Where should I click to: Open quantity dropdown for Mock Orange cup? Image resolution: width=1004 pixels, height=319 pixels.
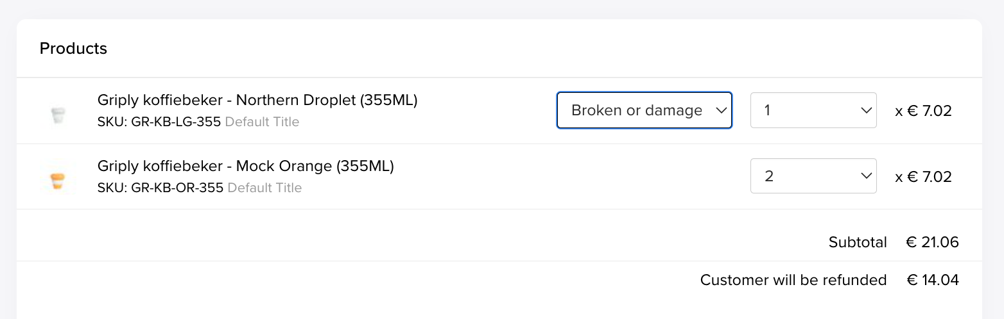coord(813,176)
